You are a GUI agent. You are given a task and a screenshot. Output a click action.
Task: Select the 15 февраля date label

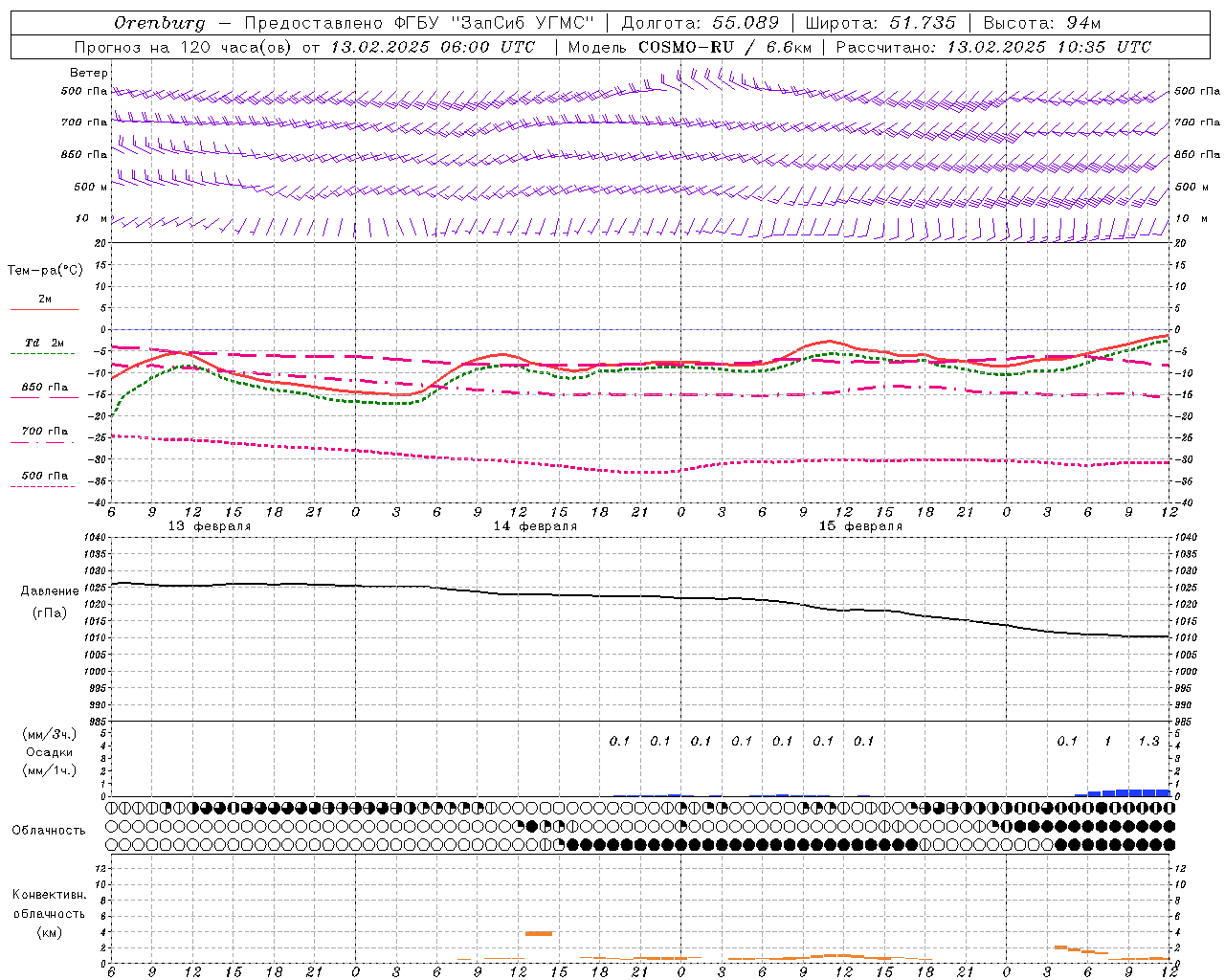[860, 526]
